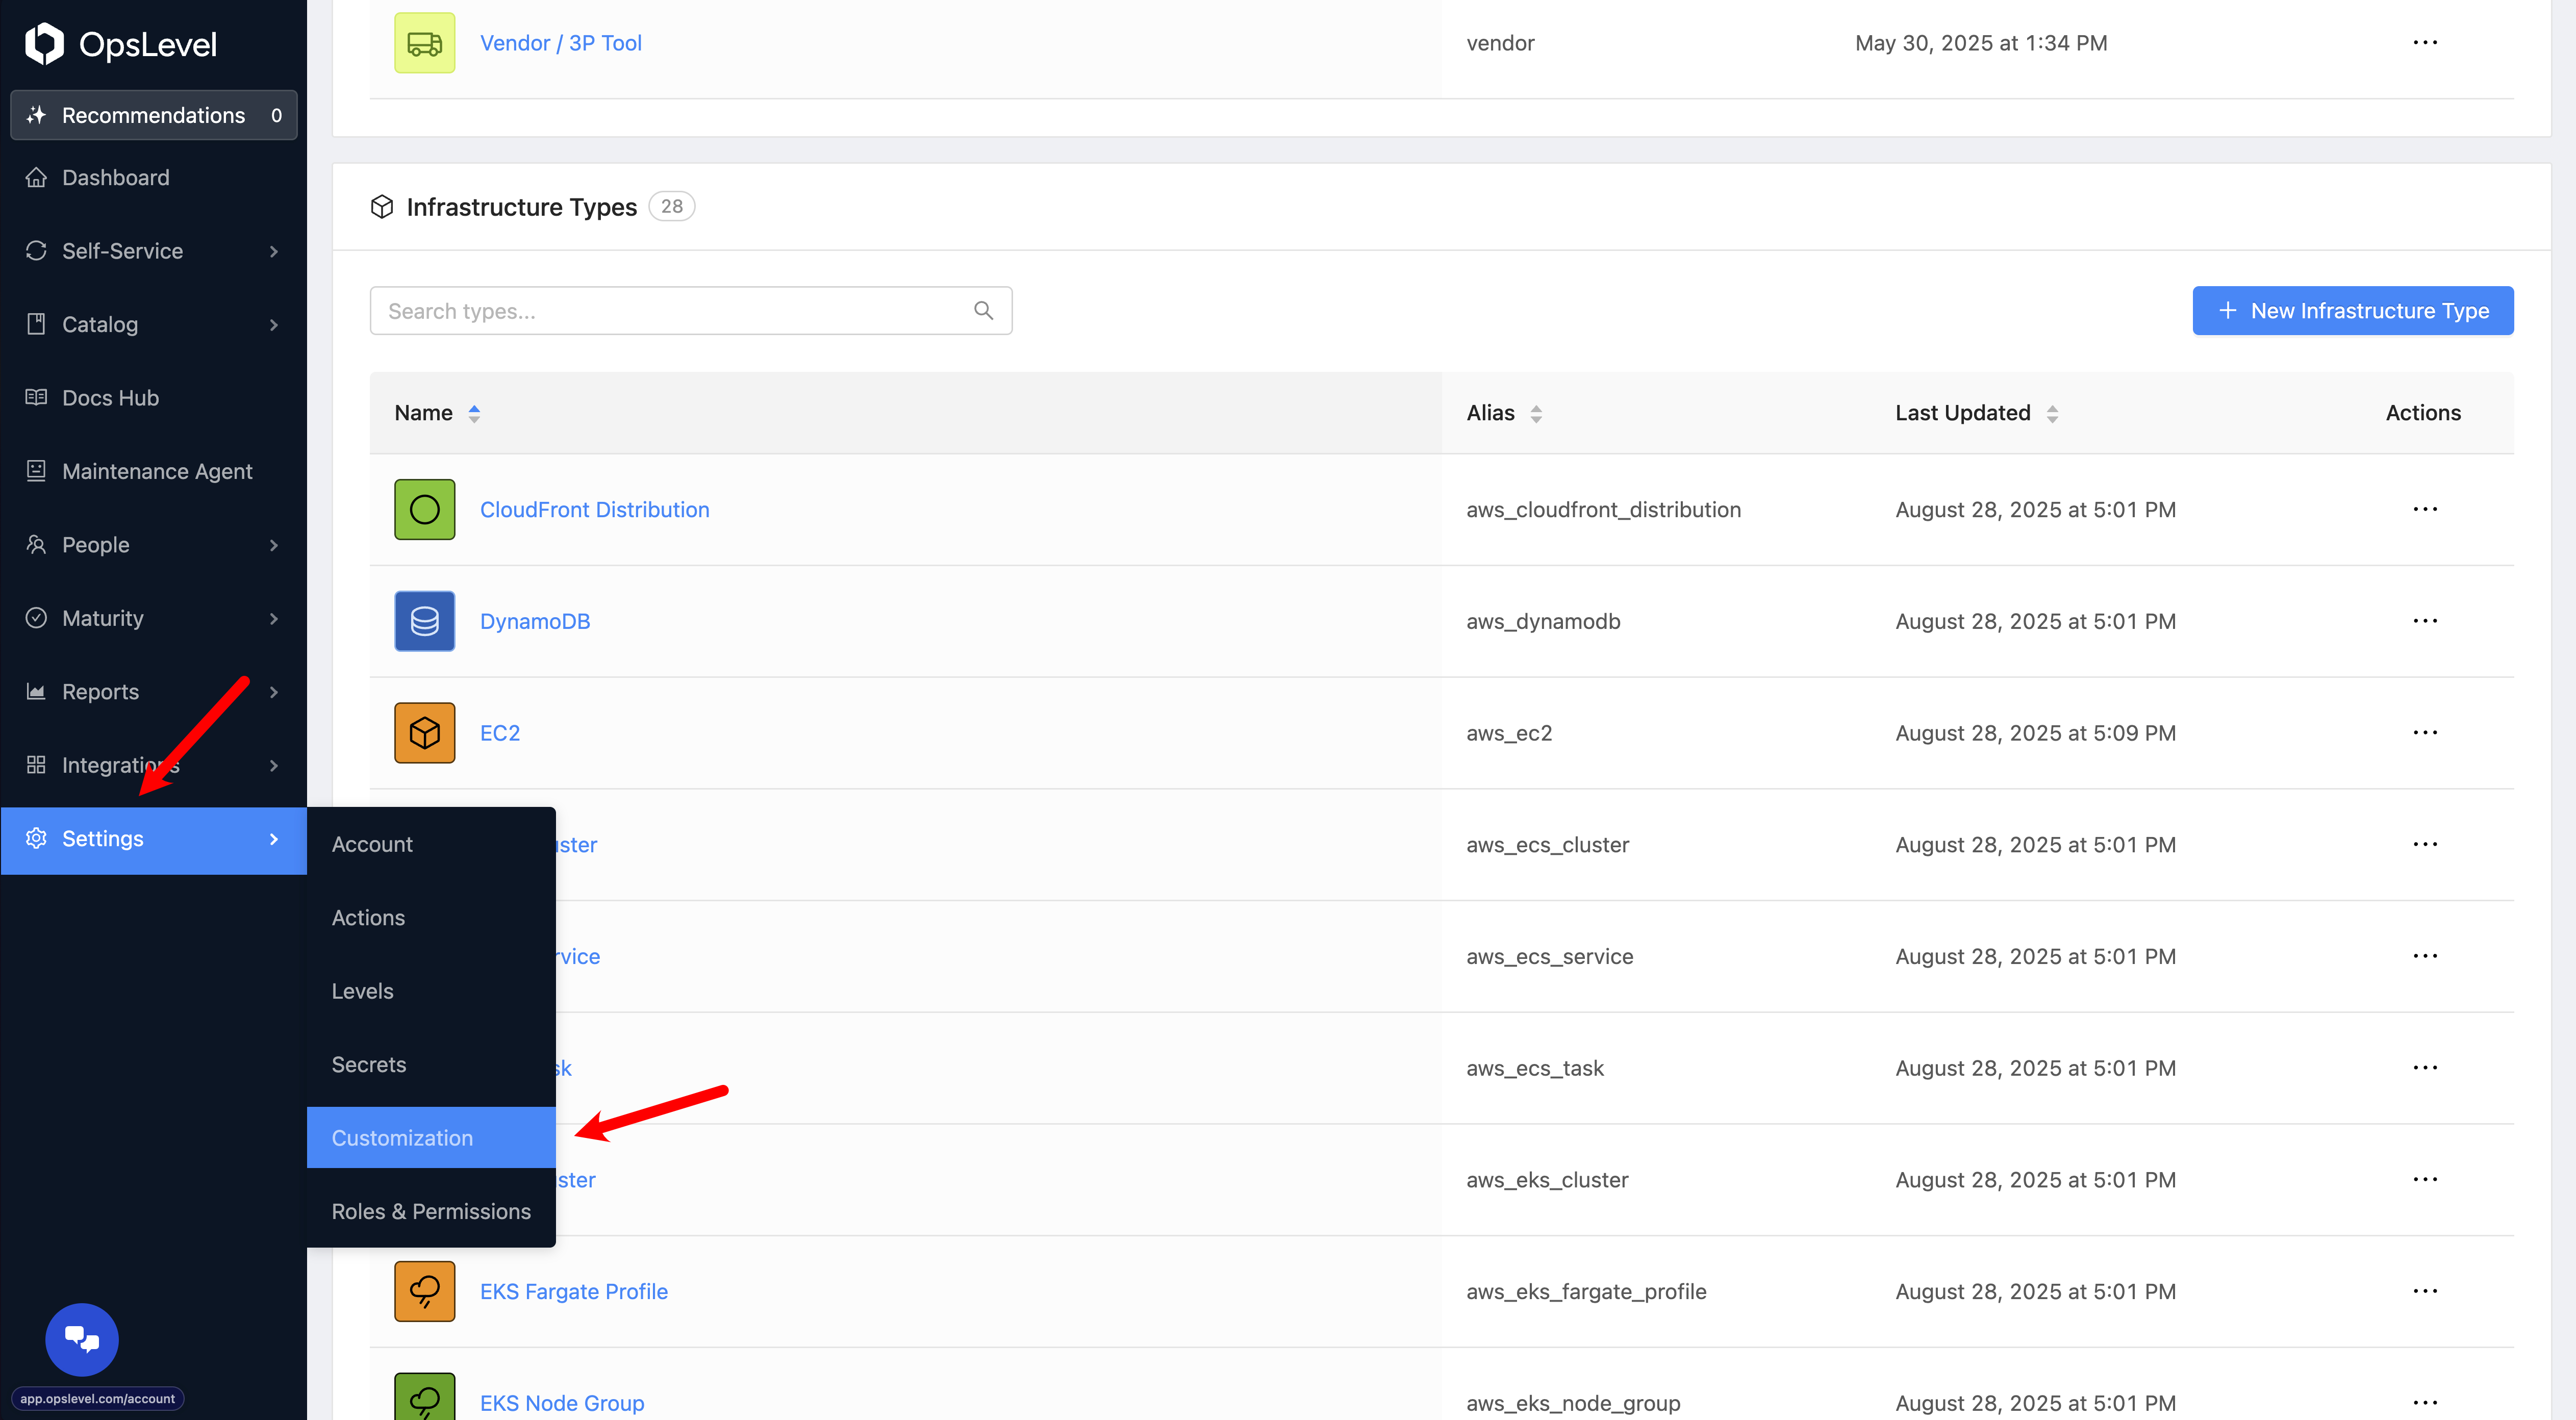This screenshot has height=1420, width=2576.
Task: Sort table by Last Updated column
Action: [2051, 413]
